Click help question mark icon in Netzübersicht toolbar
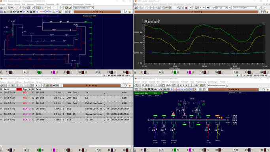Viewport: 270px width, 152px height. coord(70,12)
